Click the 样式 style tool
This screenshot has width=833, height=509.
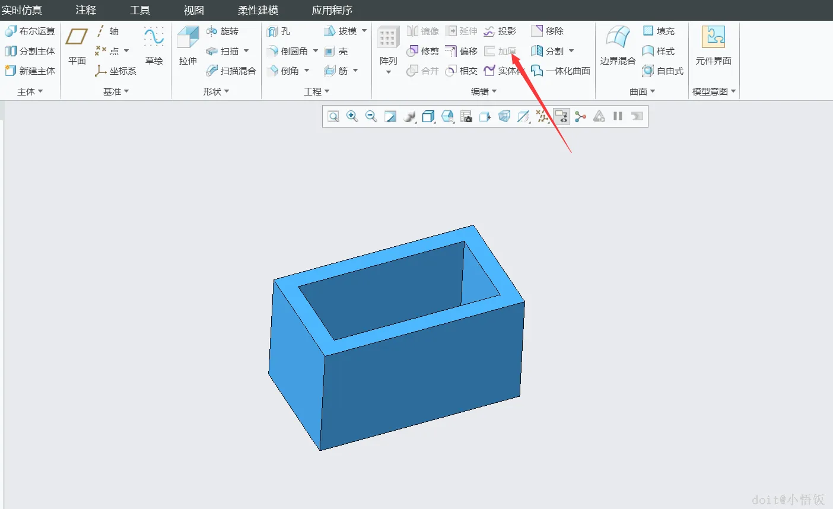pos(659,51)
